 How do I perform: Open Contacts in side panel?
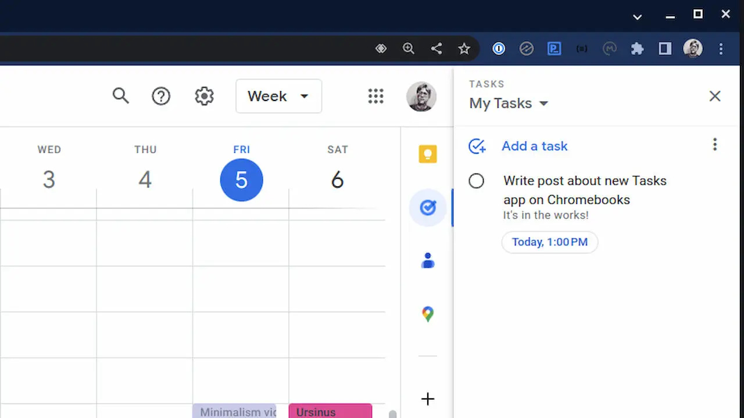428,261
